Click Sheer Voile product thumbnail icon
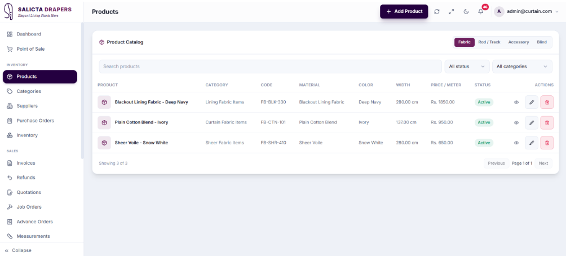Screen dimensions: 566x256 (104, 143)
